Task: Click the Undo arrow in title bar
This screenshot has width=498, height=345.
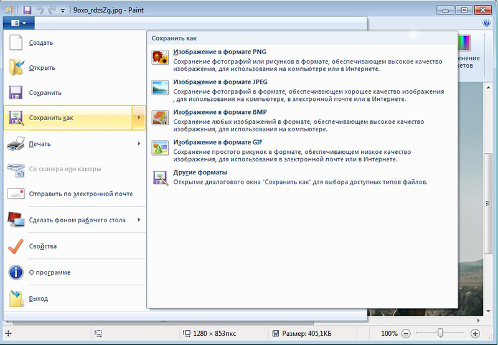Action: [x=40, y=10]
